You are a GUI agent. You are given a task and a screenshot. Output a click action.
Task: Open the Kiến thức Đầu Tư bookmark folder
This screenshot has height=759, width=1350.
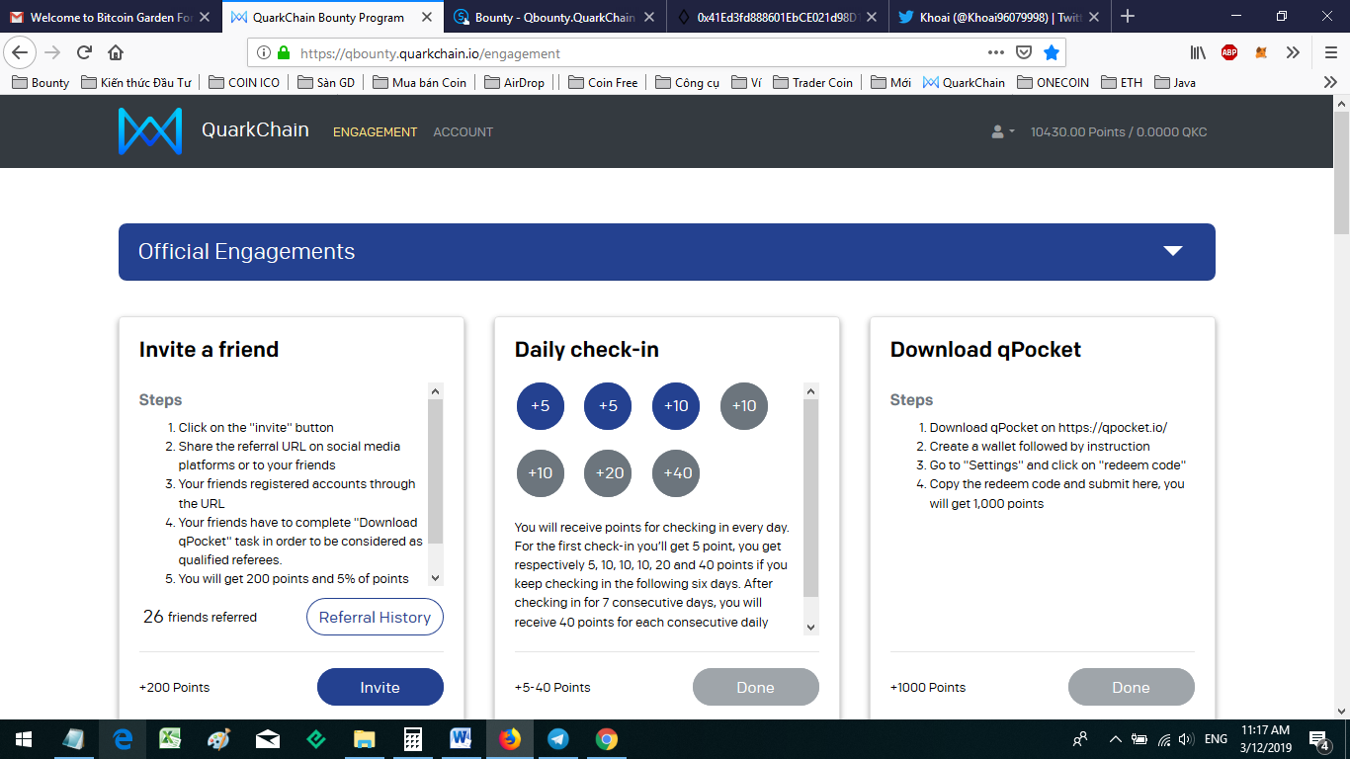[x=136, y=83]
